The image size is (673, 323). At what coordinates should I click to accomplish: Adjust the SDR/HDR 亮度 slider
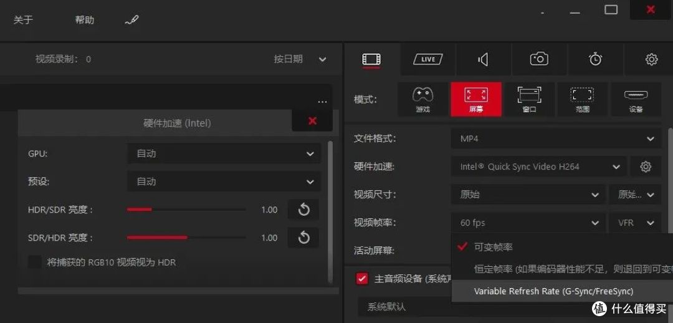coord(186,238)
